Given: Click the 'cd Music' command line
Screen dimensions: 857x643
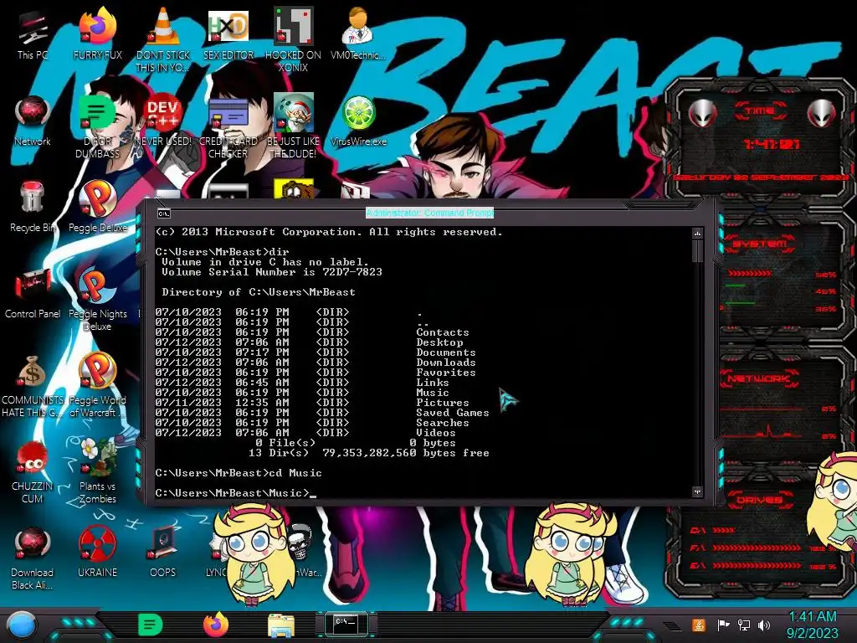Looking at the screenshot, I should (x=239, y=473).
